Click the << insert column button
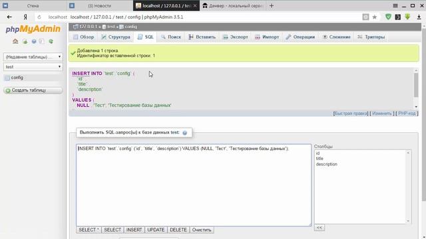The height and width of the screenshot is (239, 426). coord(319,228)
